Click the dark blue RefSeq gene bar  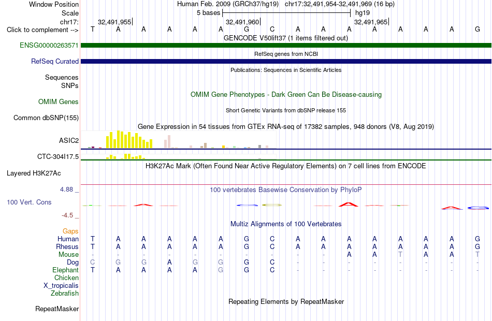tap(286, 61)
